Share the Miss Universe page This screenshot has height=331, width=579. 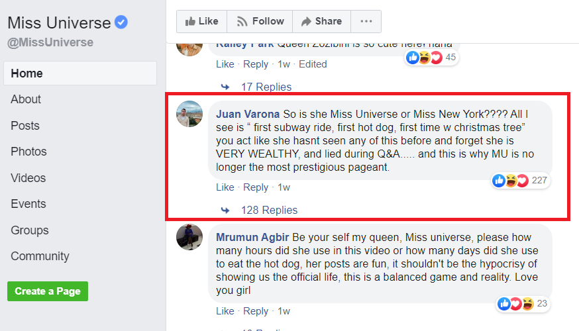321,21
